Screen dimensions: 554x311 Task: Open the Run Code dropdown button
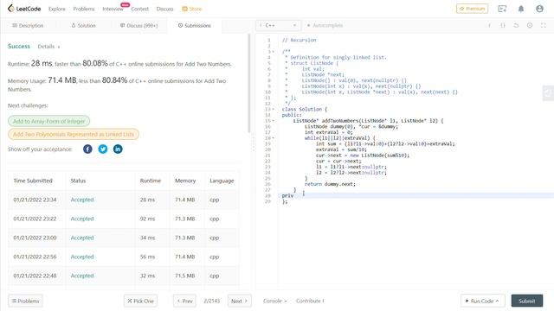(483, 301)
